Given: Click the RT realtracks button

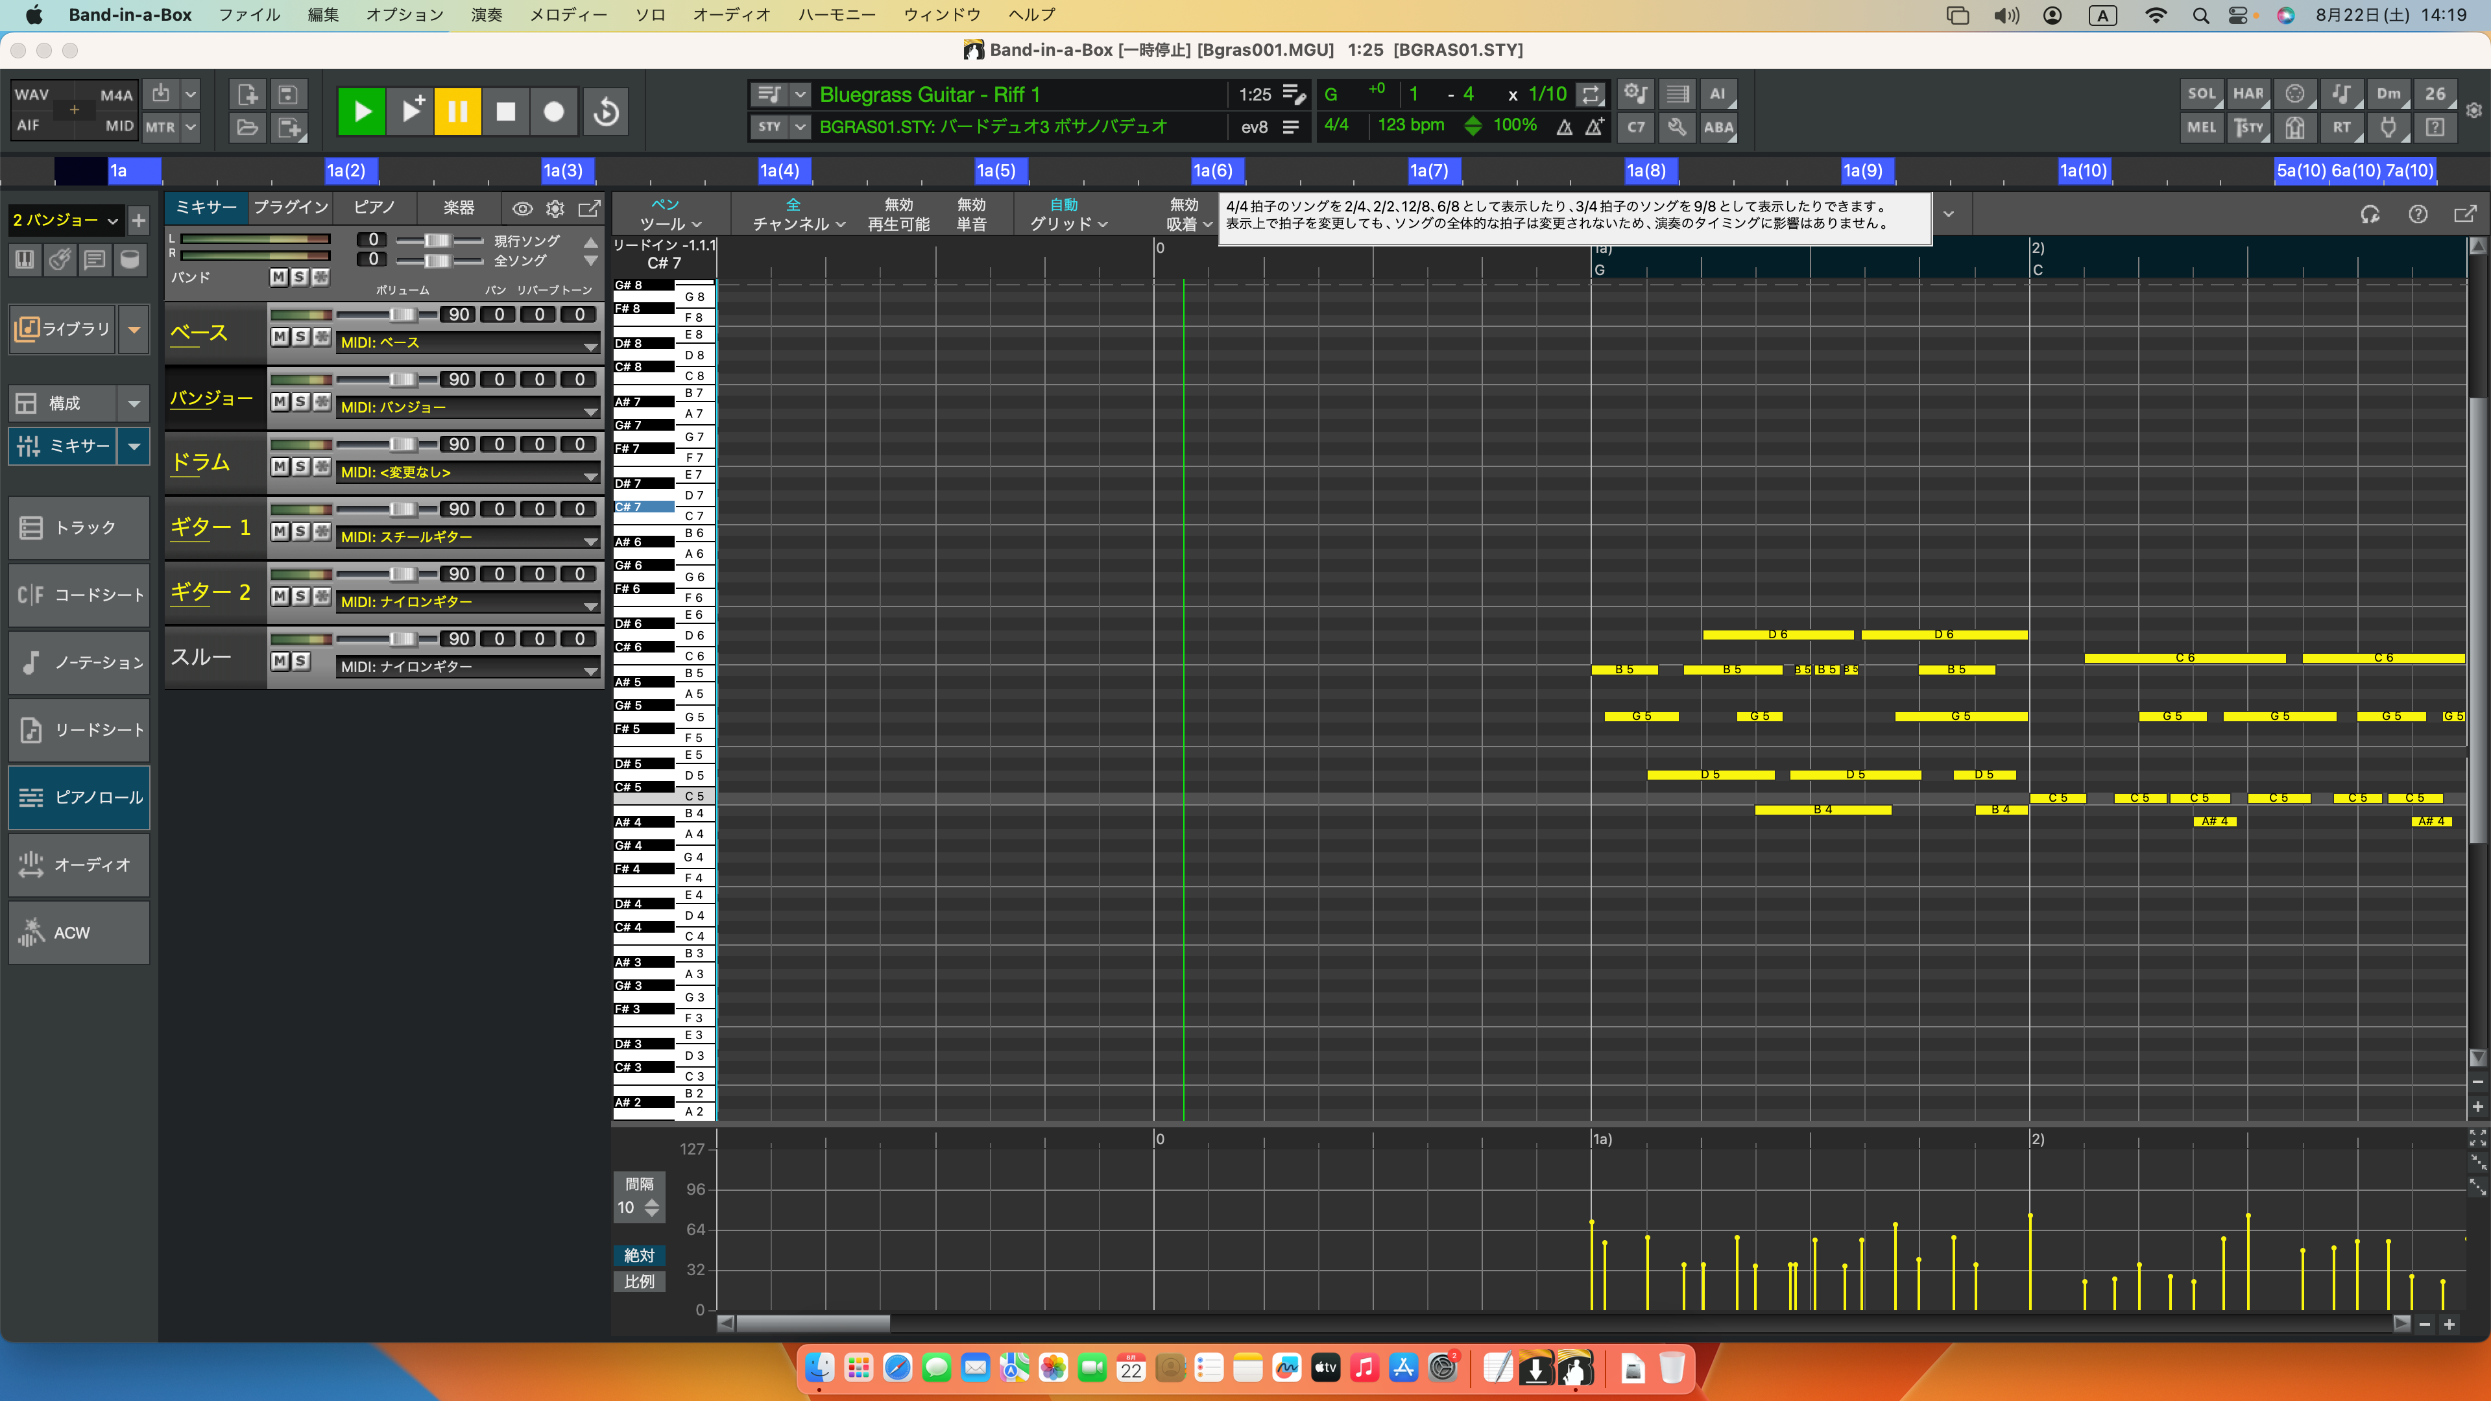Looking at the screenshot, I should [x=2341, y=126].
